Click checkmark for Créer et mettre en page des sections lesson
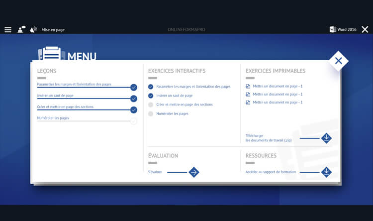Image resolution: width=373 pixels, height=221 pixels. [134, 110]
